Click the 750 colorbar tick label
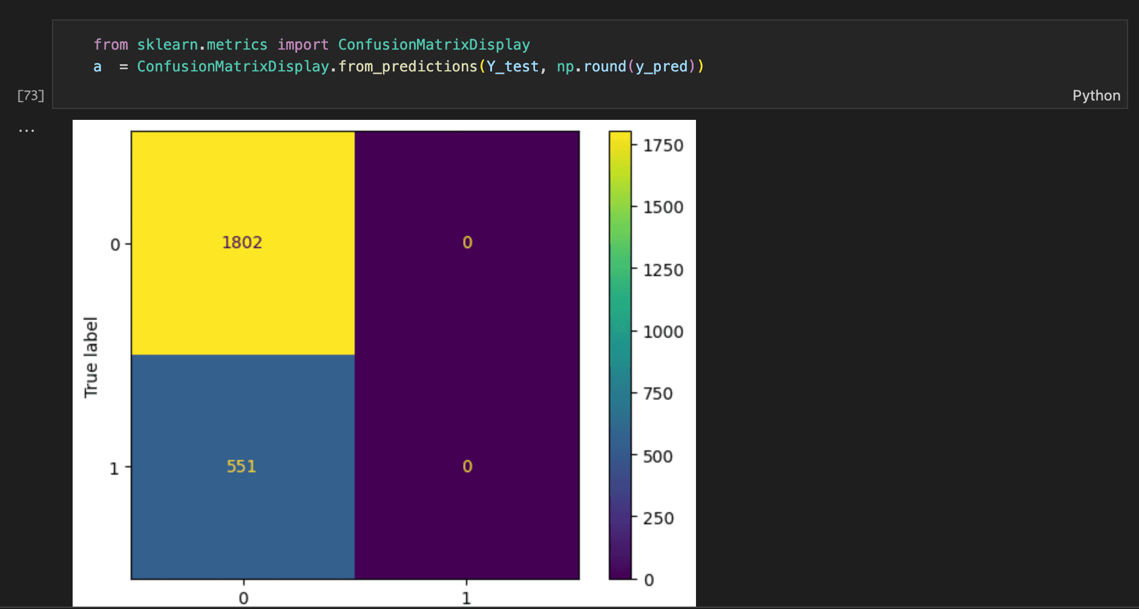 click(658, 394)
